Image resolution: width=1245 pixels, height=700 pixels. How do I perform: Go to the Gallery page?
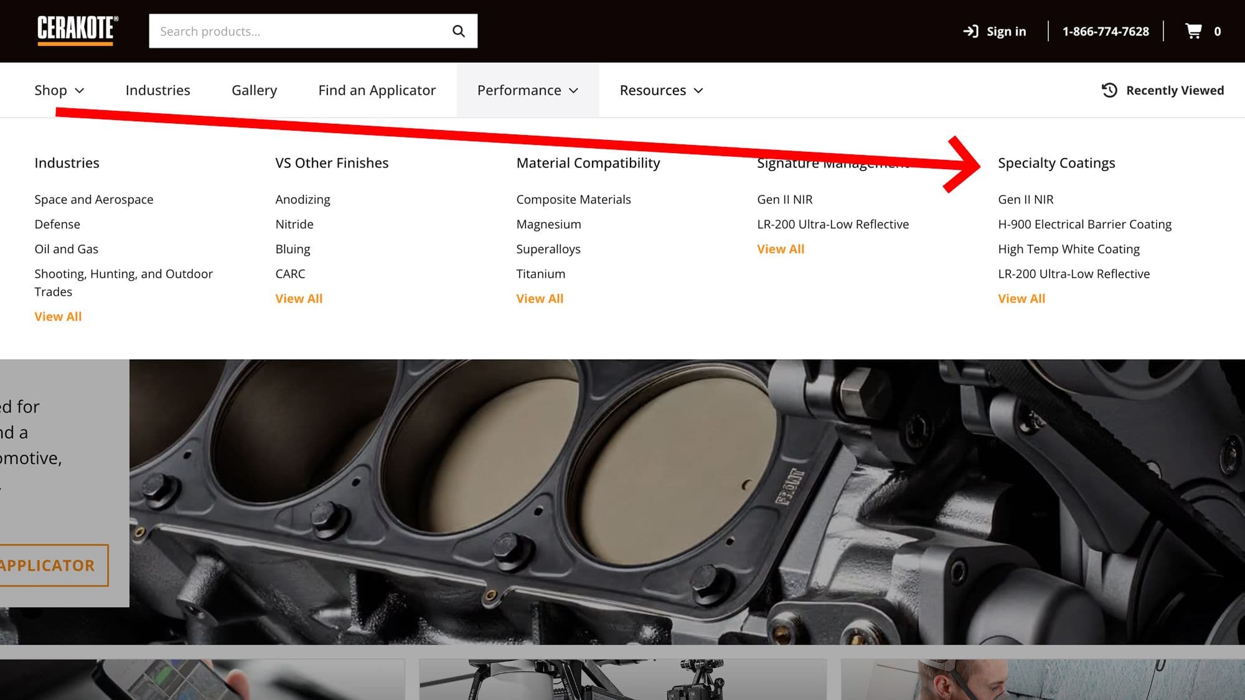tap(254, 90)
